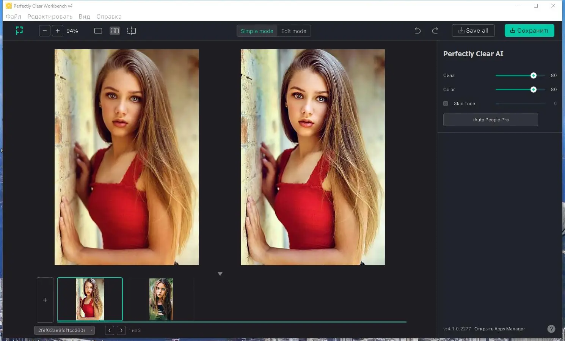Collapse the filmstrip with the triangle arrow
Image resolution: width=565 pixels, height=341 pixels.
tap(220, 274)
